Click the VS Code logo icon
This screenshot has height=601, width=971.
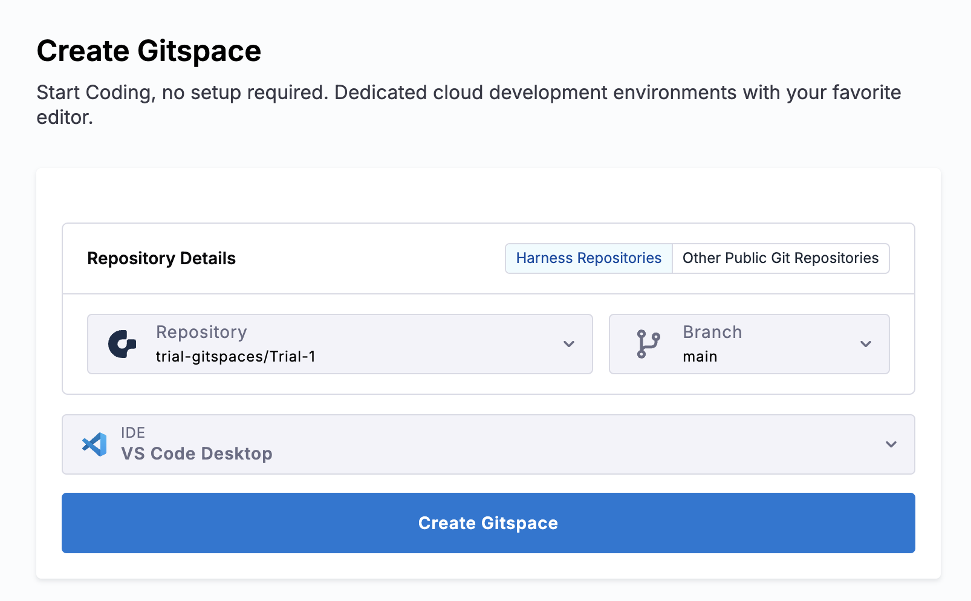click(94, 444)
